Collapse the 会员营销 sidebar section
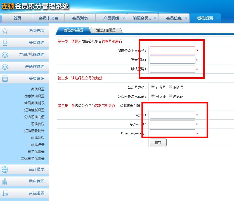This screenshot has width=234, height=201. (36, 79)
